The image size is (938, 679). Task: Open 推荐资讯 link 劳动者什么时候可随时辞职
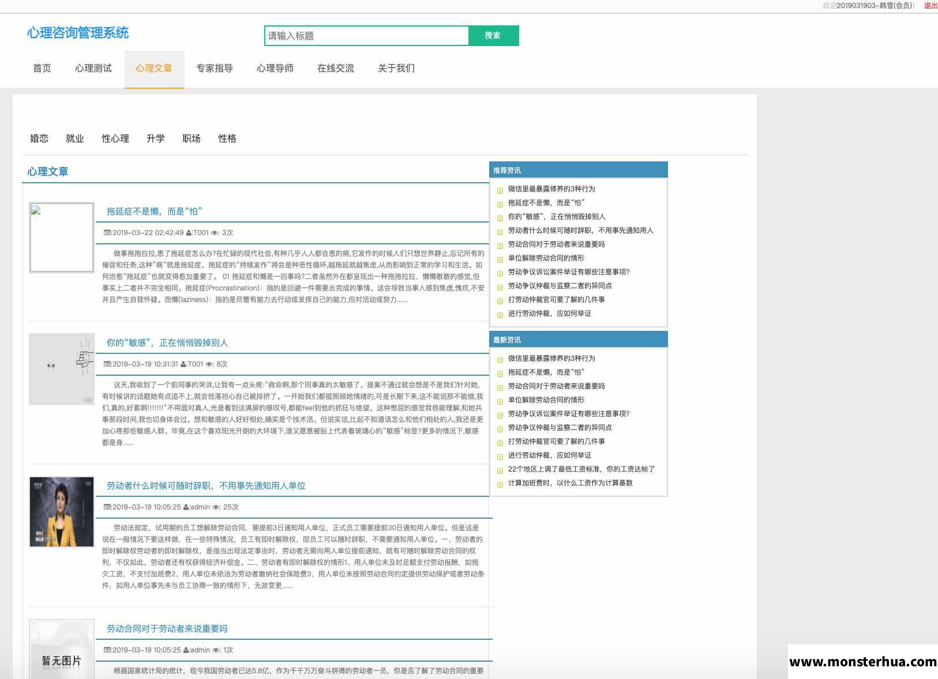pyautogui.click(x=581, y=231)
